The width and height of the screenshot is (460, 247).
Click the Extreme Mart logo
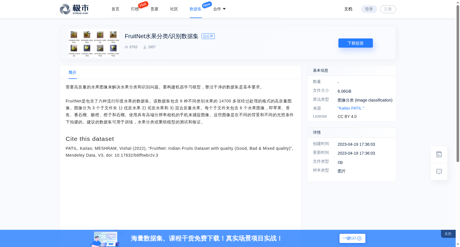point(74,9)
